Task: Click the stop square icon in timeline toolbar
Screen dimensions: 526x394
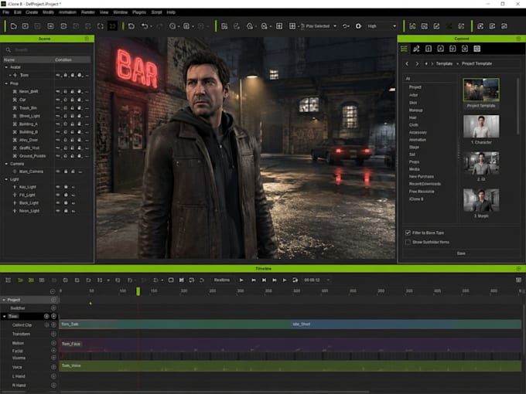Action: click(x=171, y=280)
